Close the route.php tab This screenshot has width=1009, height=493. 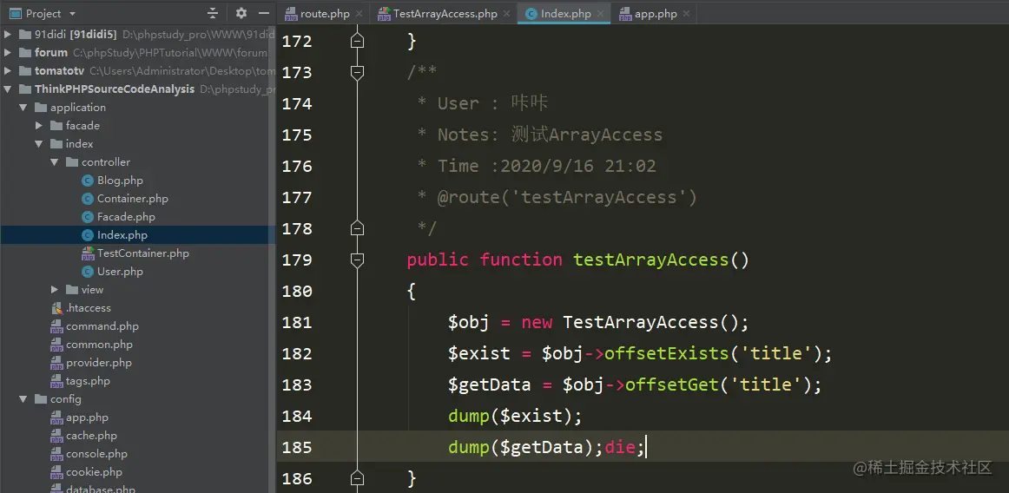click(x=359, y=14)
